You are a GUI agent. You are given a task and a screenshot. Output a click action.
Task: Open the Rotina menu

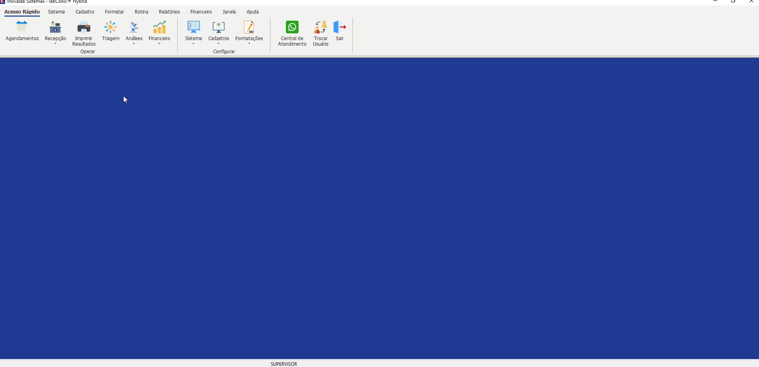(x=141, y=12)
